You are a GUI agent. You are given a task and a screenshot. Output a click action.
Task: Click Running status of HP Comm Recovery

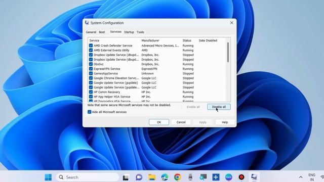(188, 92)
